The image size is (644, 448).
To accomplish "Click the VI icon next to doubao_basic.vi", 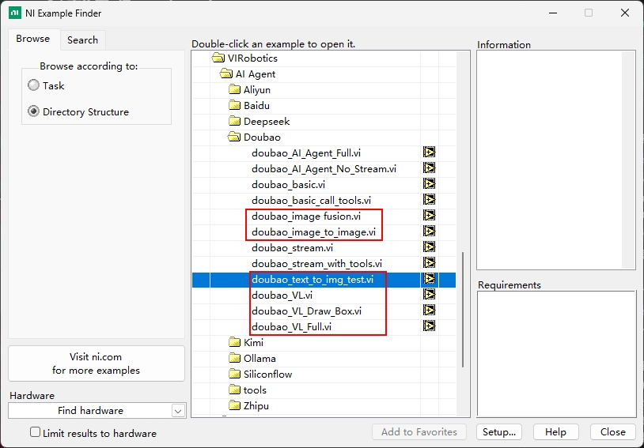I will point(430,184).
